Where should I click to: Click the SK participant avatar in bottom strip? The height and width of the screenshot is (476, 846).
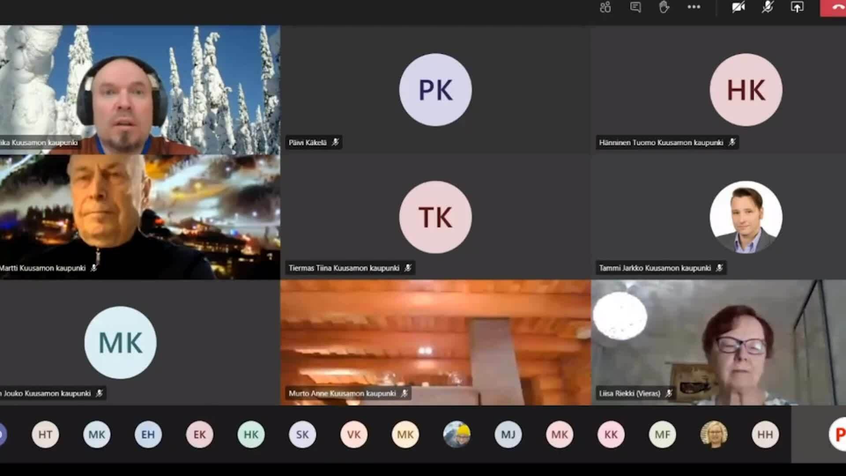302,435
